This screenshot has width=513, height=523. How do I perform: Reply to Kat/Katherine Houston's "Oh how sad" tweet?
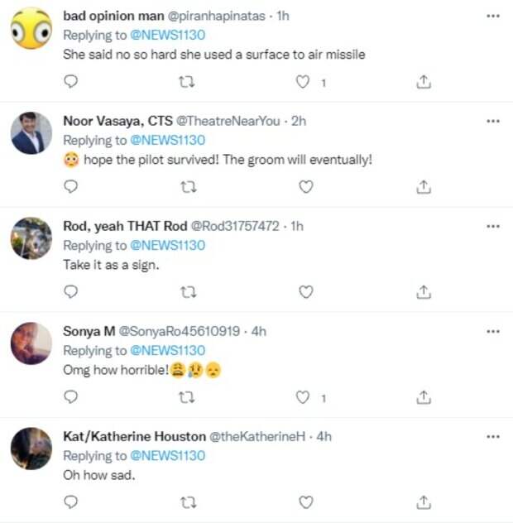coord(71,501)
